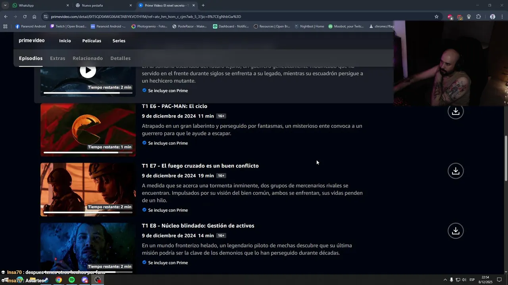Open the Windows notification center
Viewport: 508px width, 285px height.
click(499, 280)
